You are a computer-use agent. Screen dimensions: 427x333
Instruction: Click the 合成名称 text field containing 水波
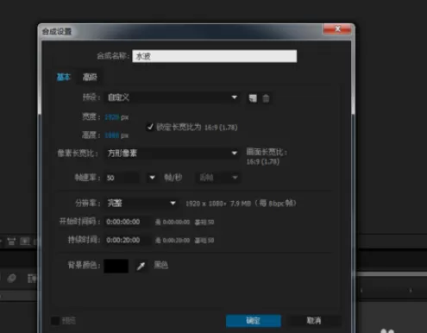tap(214, 56)
